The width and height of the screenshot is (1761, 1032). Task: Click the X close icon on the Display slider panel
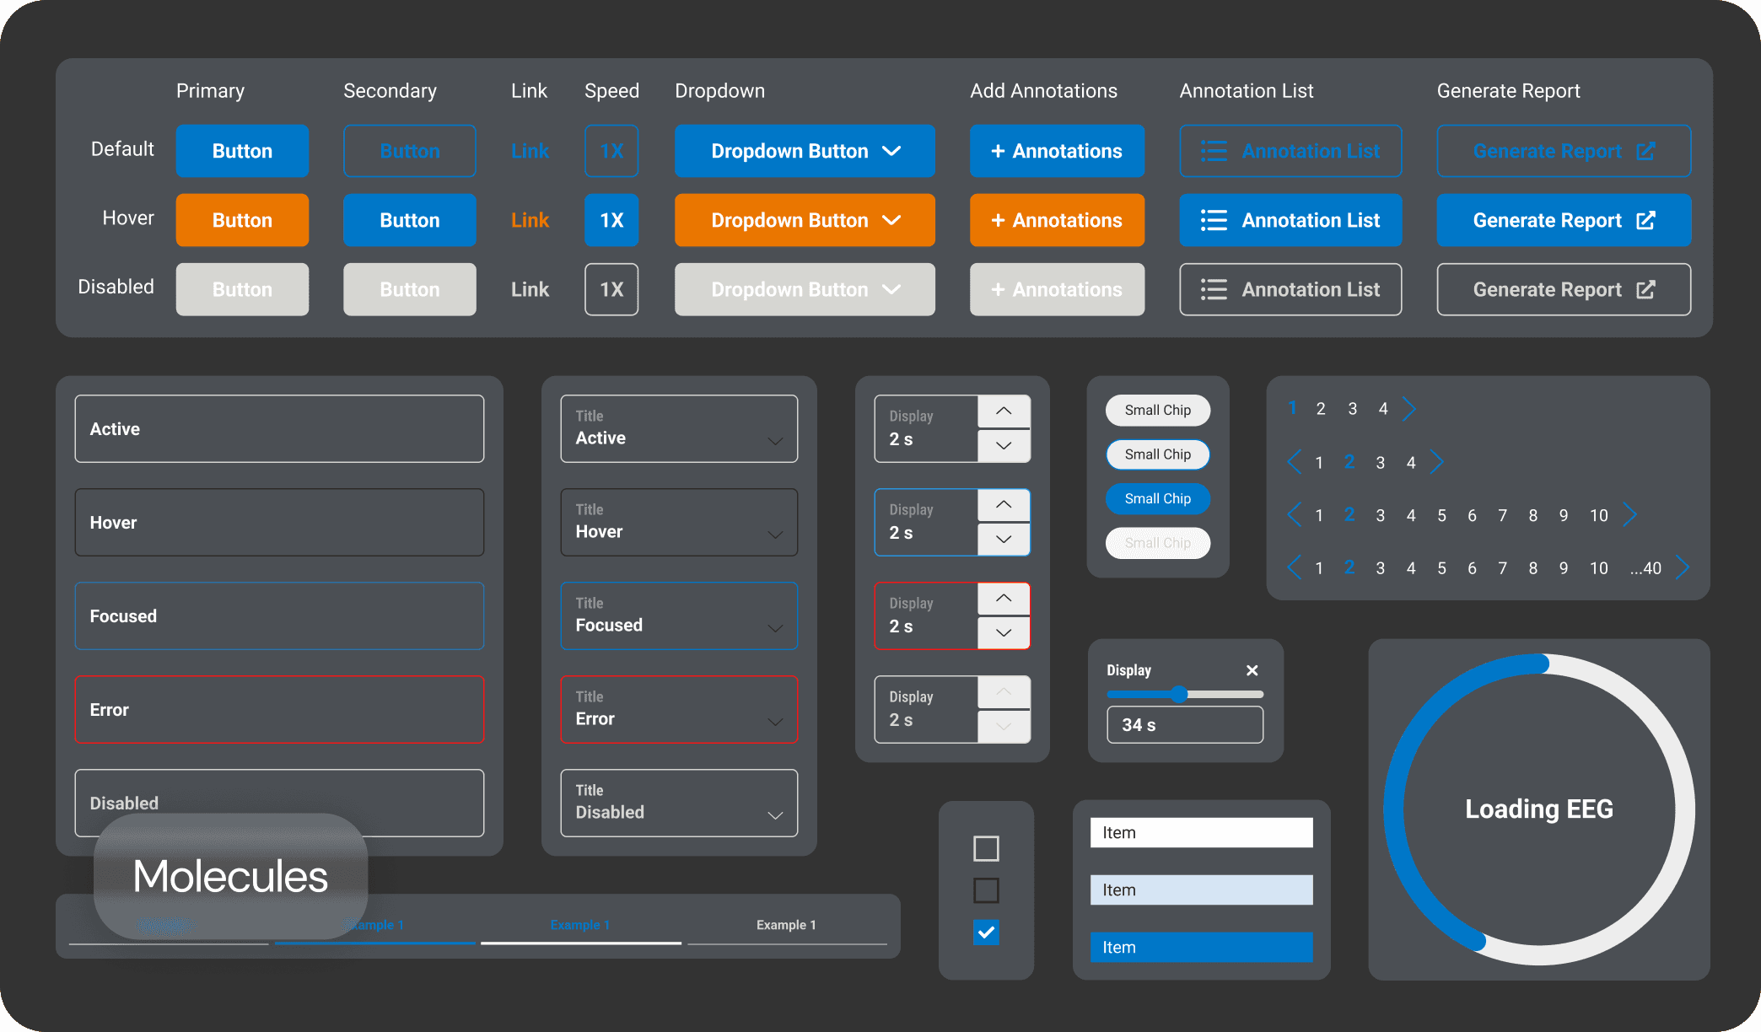click(x=1252, y=670)
